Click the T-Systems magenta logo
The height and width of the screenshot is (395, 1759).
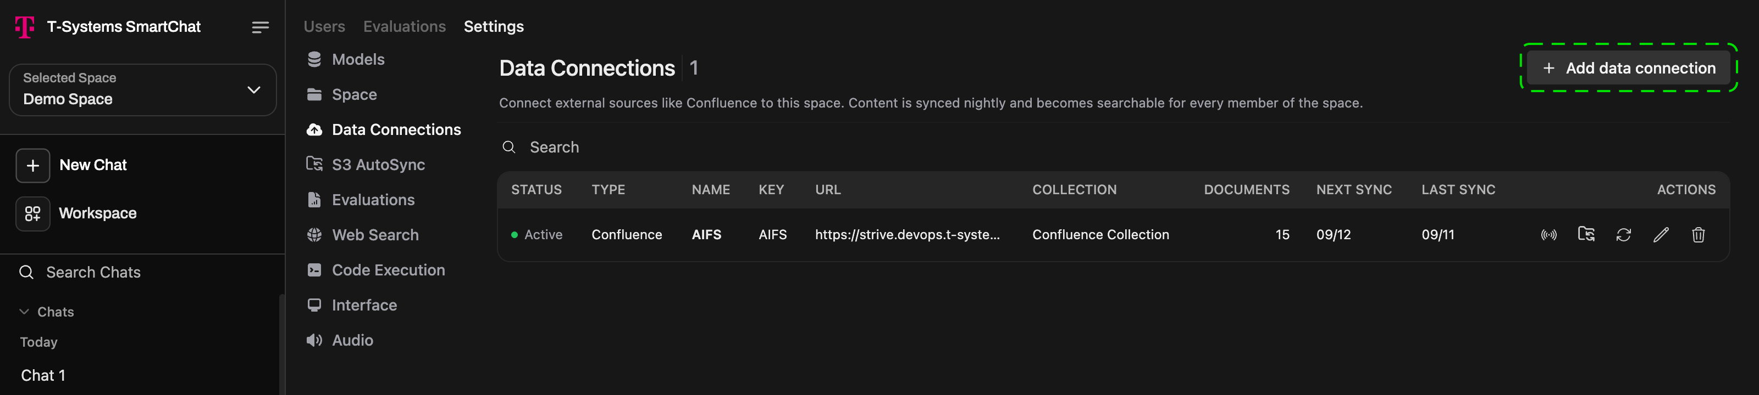25,27
